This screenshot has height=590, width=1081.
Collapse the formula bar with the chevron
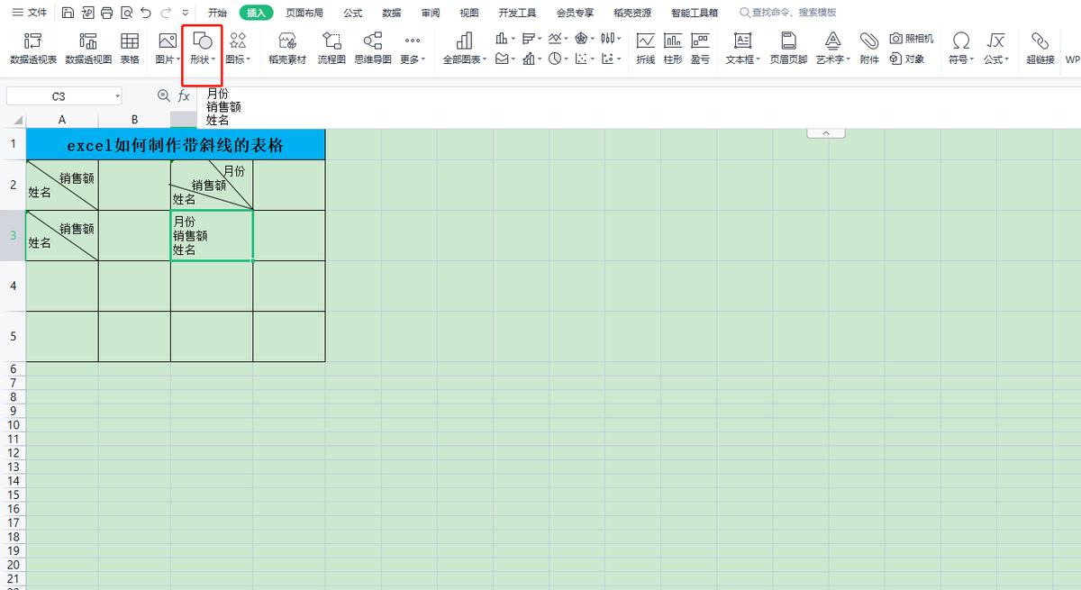pos(825,132)
